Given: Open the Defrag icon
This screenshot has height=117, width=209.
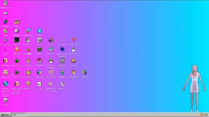Looking at the screenshot, I should (x=85, y=72).
